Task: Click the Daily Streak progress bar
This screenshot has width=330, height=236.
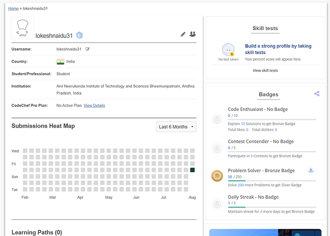Action: tap(272, 207)
